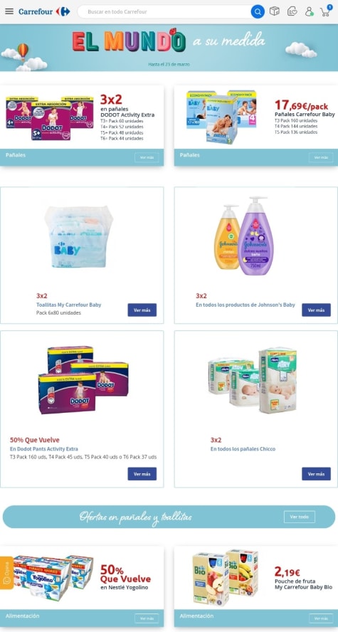Open the user account icon

click(x=309, y=11)
